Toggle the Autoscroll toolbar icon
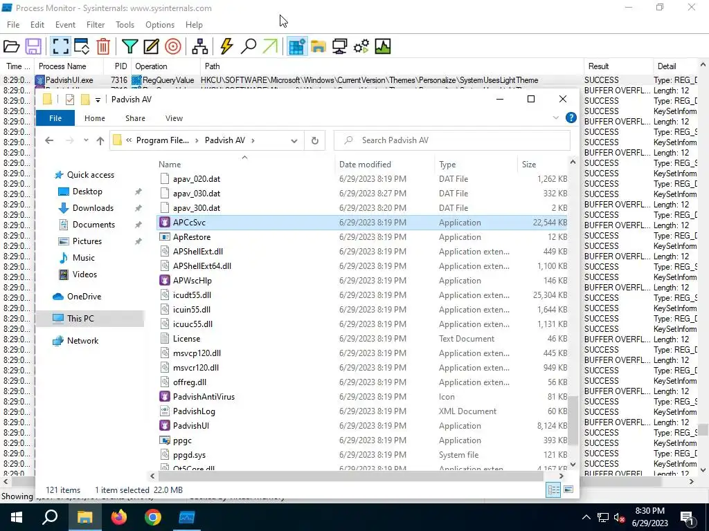The image size is (709, 531). [82, 46]
